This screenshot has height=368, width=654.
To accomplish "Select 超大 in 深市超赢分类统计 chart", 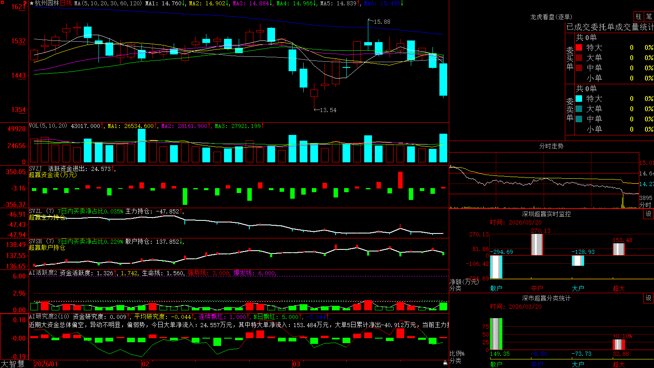I will [619, 364].
